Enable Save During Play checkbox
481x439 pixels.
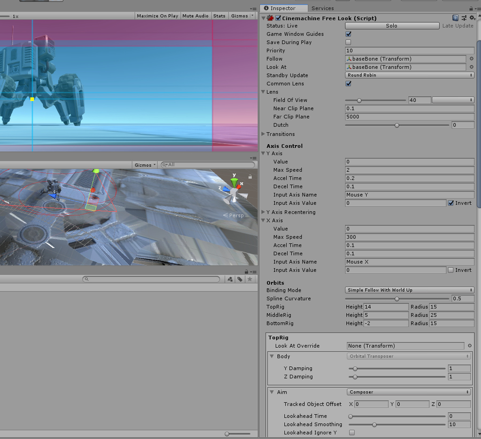click(348, 42)
